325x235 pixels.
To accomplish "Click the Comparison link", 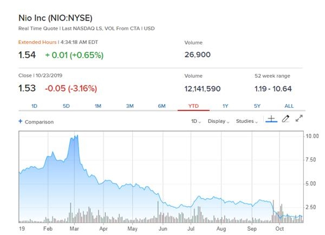I will [39, 122].
